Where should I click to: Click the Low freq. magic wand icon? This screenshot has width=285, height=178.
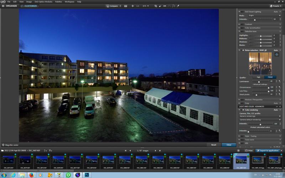tap(280, 91)
